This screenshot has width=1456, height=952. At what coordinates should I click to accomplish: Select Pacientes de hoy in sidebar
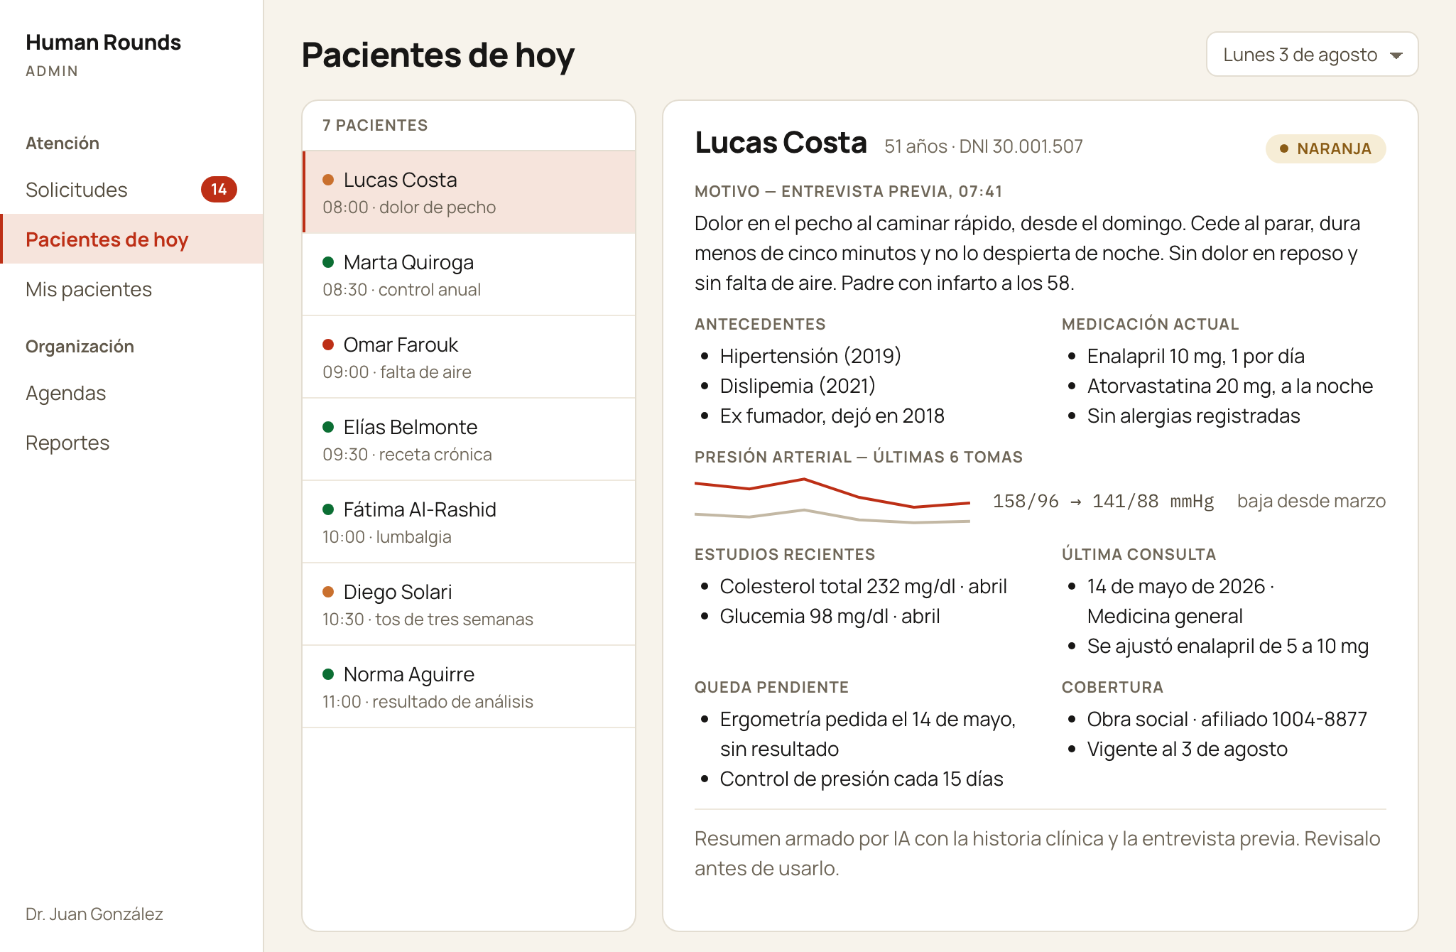coord(131,239)
